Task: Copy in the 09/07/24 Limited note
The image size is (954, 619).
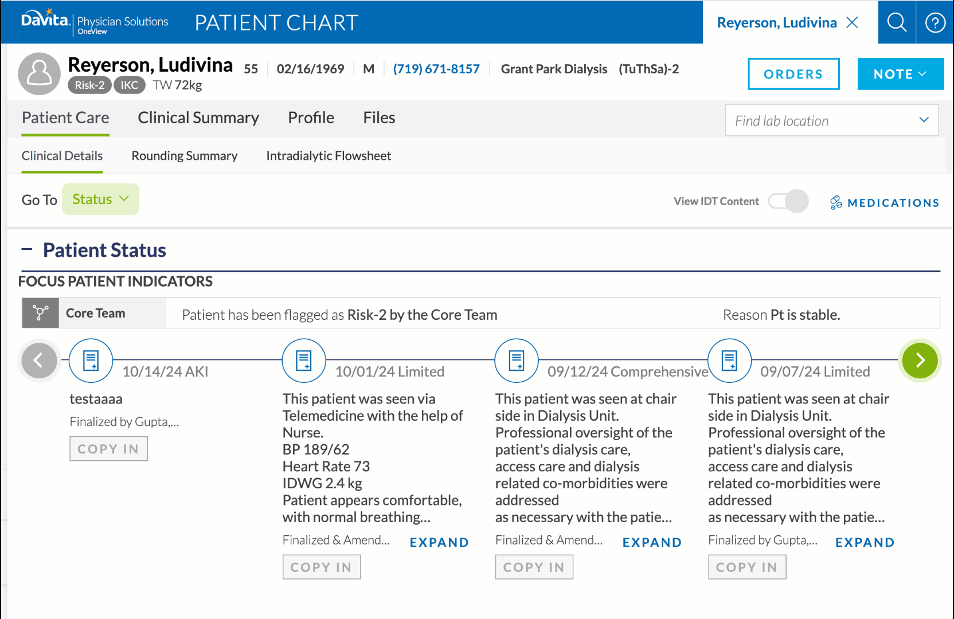Action: click(746, 567)
